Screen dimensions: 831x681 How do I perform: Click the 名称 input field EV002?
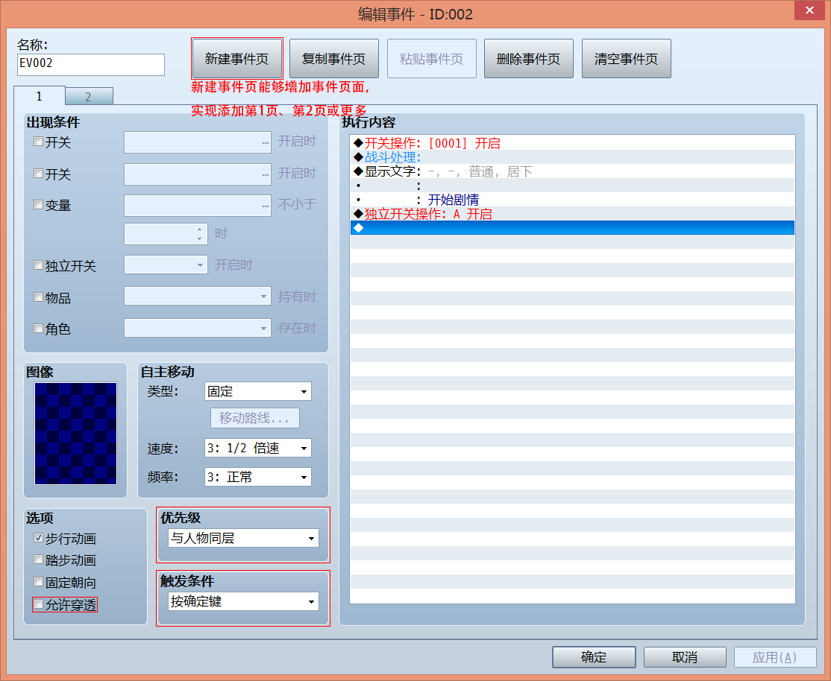pyautogui.click(x=90, y=64)
